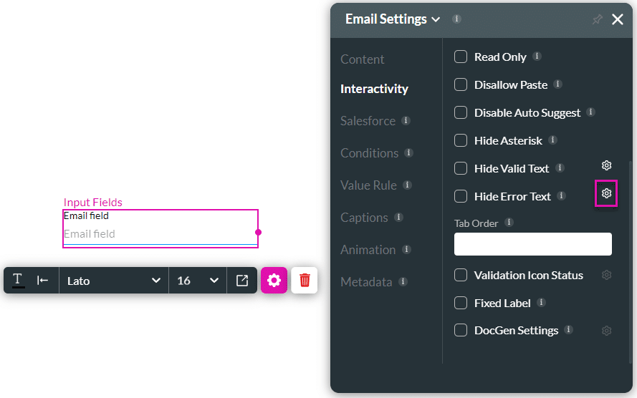
Task: Switch to the Conditions tab
Action: pos(369,153)
